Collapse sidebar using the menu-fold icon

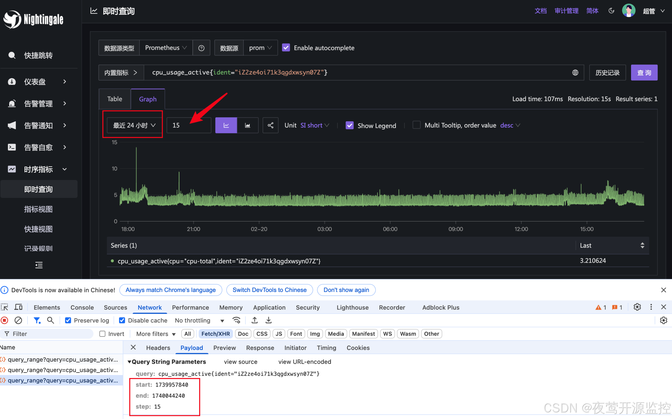point(39,265)
